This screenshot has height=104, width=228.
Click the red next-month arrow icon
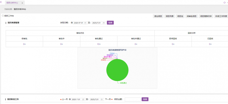pos(112,99)
